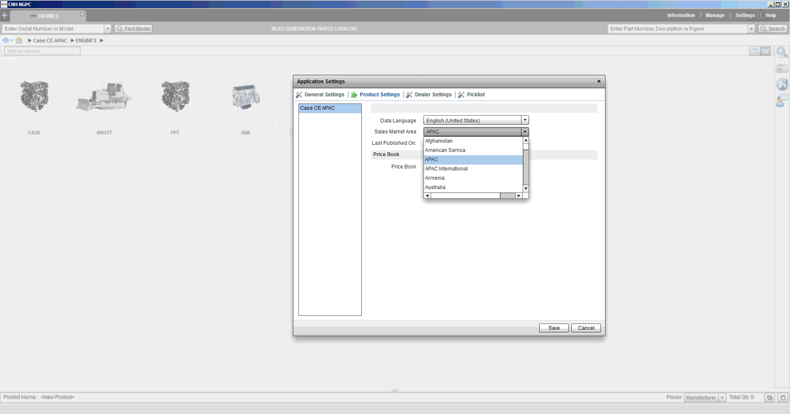The height and width of the screenshot is (414, 790).
Task: Focus the Type to narrow filter box
Action: (42, 51)
